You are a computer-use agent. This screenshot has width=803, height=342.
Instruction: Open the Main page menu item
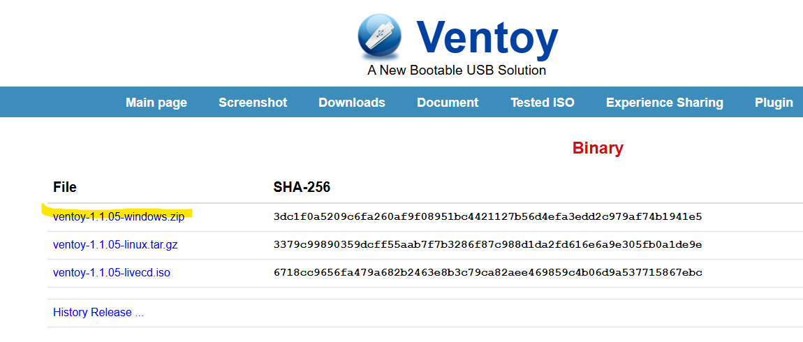(156, 103)
